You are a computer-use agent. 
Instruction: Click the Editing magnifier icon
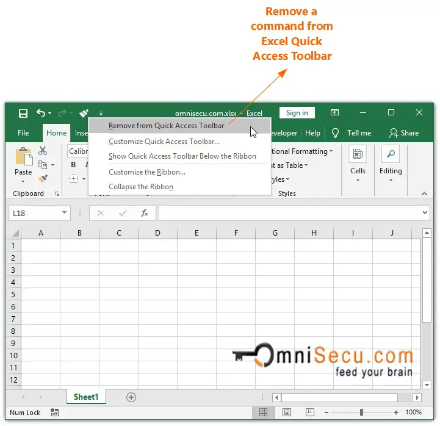[x=391, y=154]
